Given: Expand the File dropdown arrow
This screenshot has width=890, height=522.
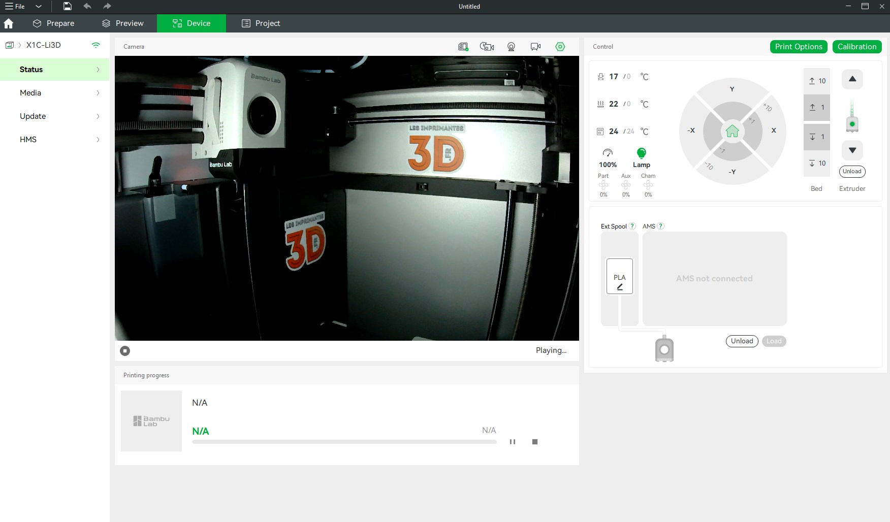Looking at the screenshot, I should pyautogui.click(x=39, y=7).
